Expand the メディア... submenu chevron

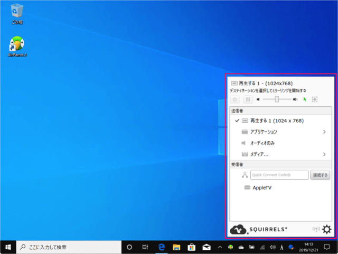click(324, 155)
